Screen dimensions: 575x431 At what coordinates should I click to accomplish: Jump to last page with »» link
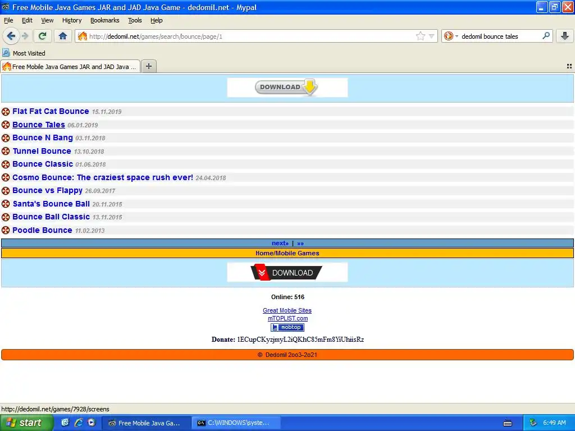(300, 243)
